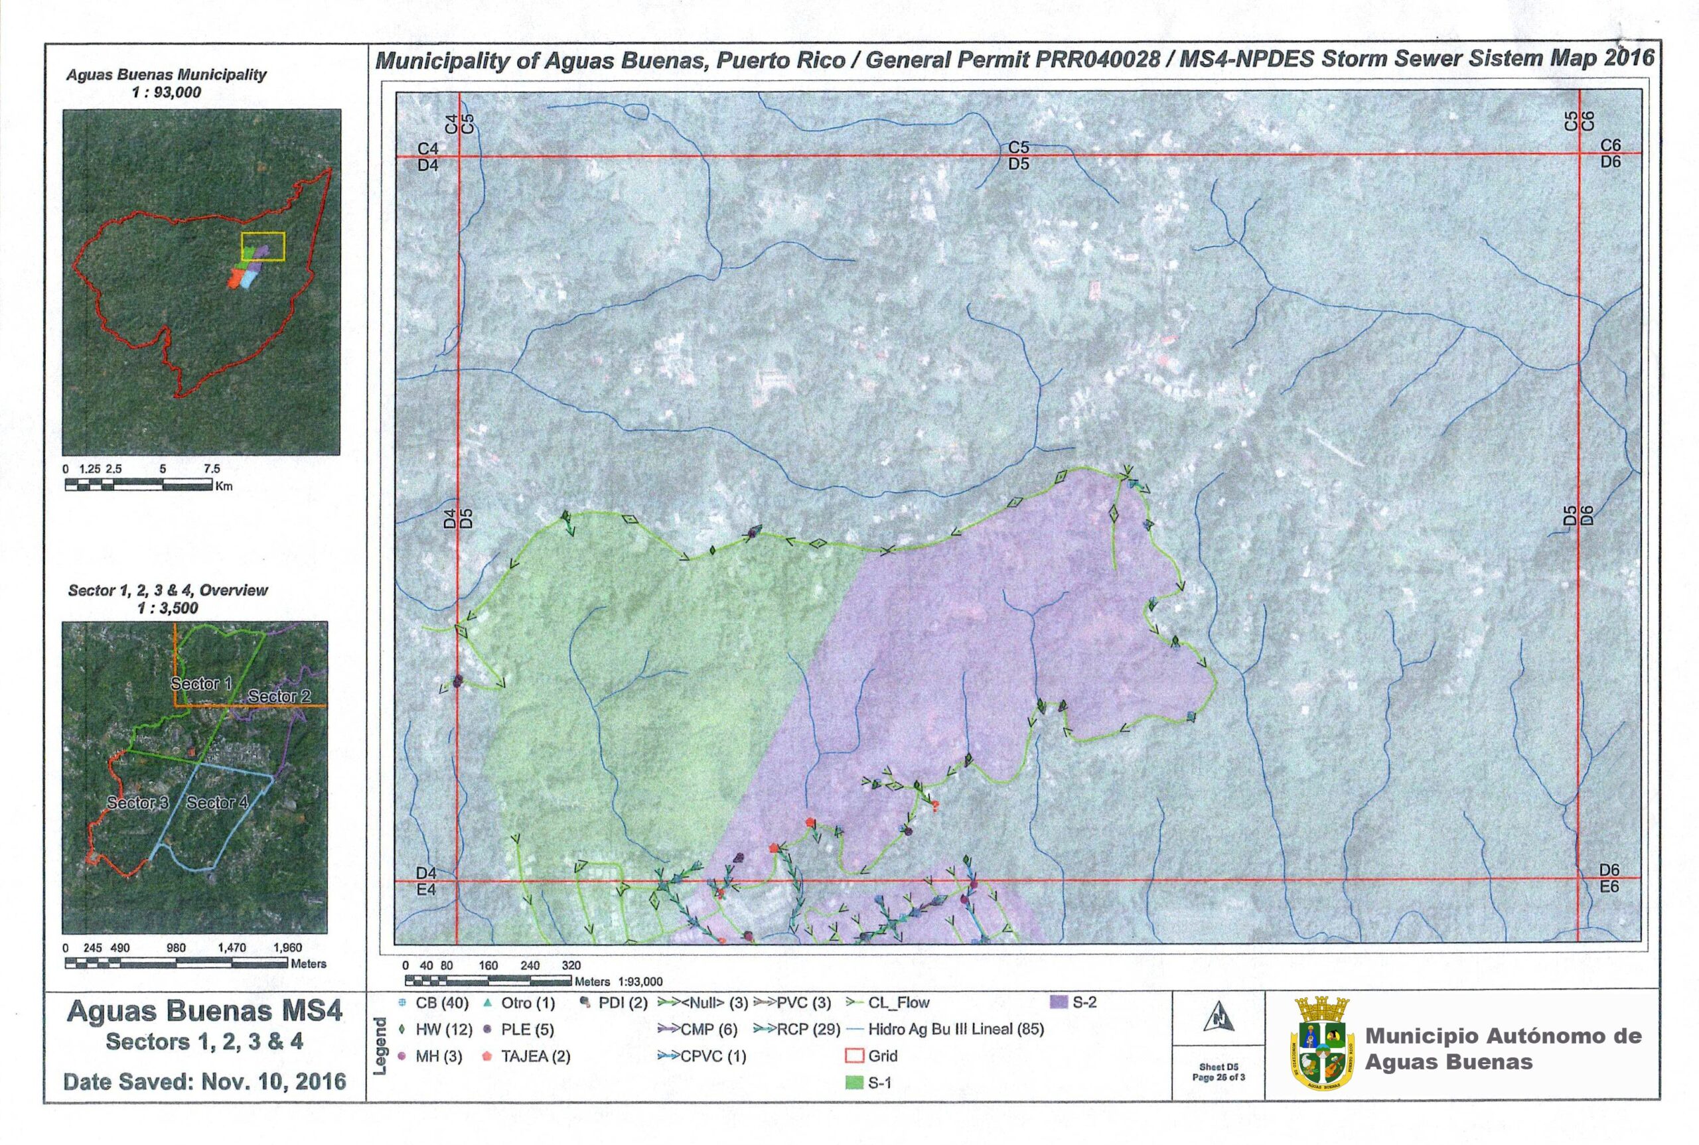This screenshot has height=1145, width=1699.
Task: Click the red Grid legend box
Action: pyautogui.click(x=854, y=1056)
